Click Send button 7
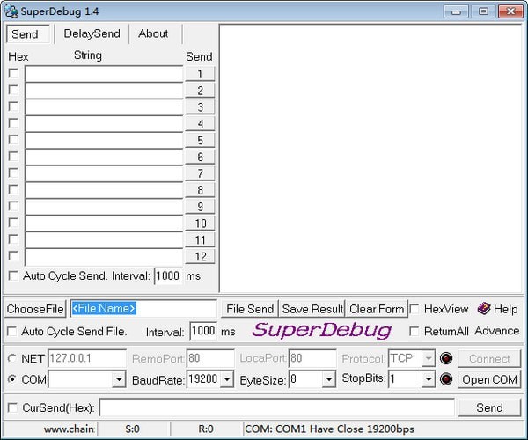 pyautogui.click(x=200, y=173)
